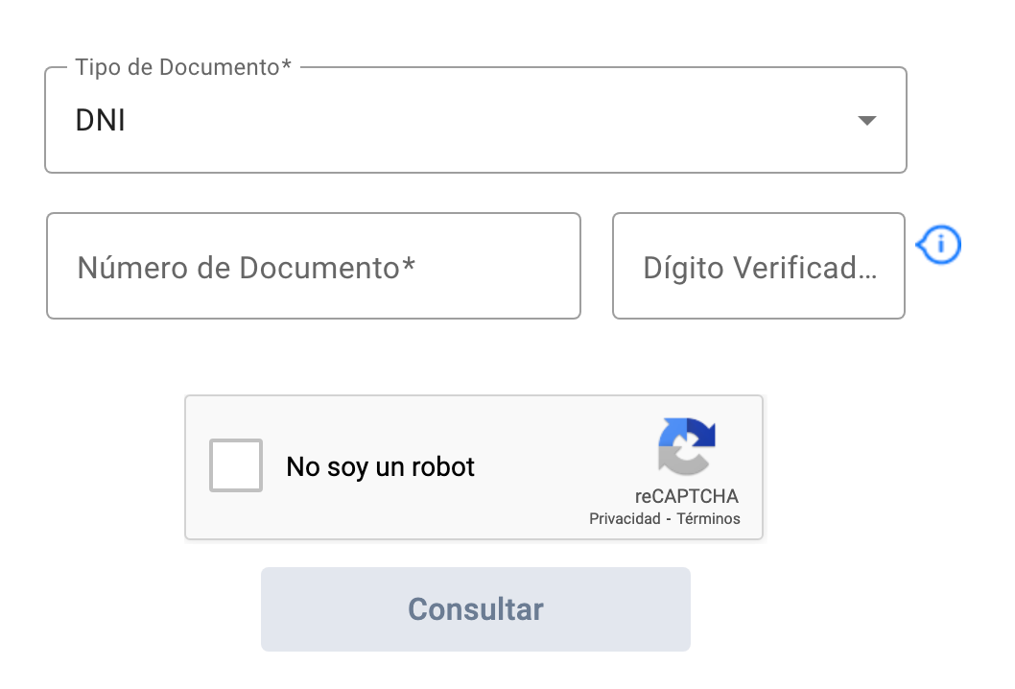The image size is (1015, 689).
Task: Enable the robot verification checkbox
Action: pos(235,465)
